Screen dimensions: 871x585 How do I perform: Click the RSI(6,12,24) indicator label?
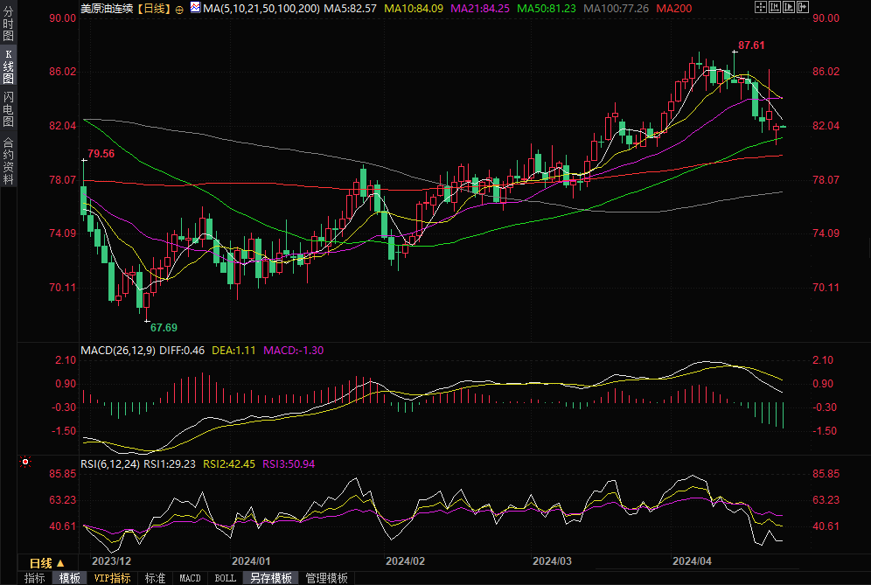(110, 463)
